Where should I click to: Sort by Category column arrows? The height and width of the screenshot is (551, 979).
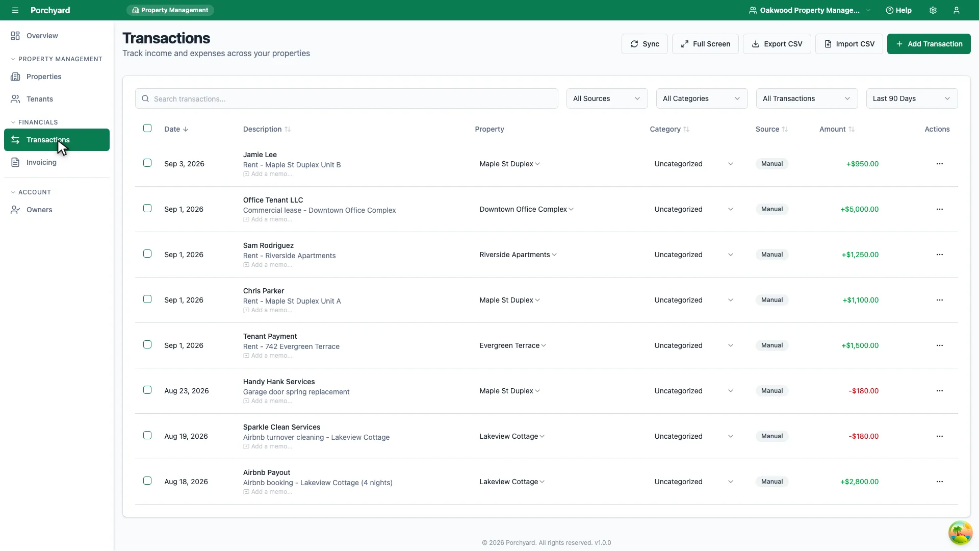click(x=686, y=129)
